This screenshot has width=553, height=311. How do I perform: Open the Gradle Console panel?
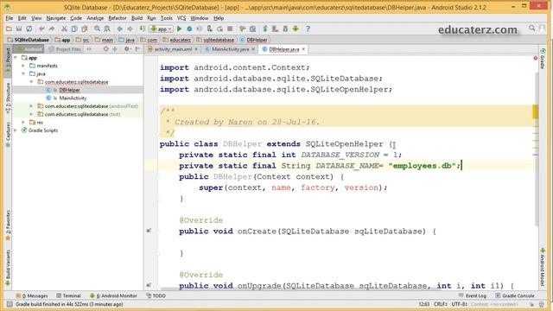pos(515,295)
